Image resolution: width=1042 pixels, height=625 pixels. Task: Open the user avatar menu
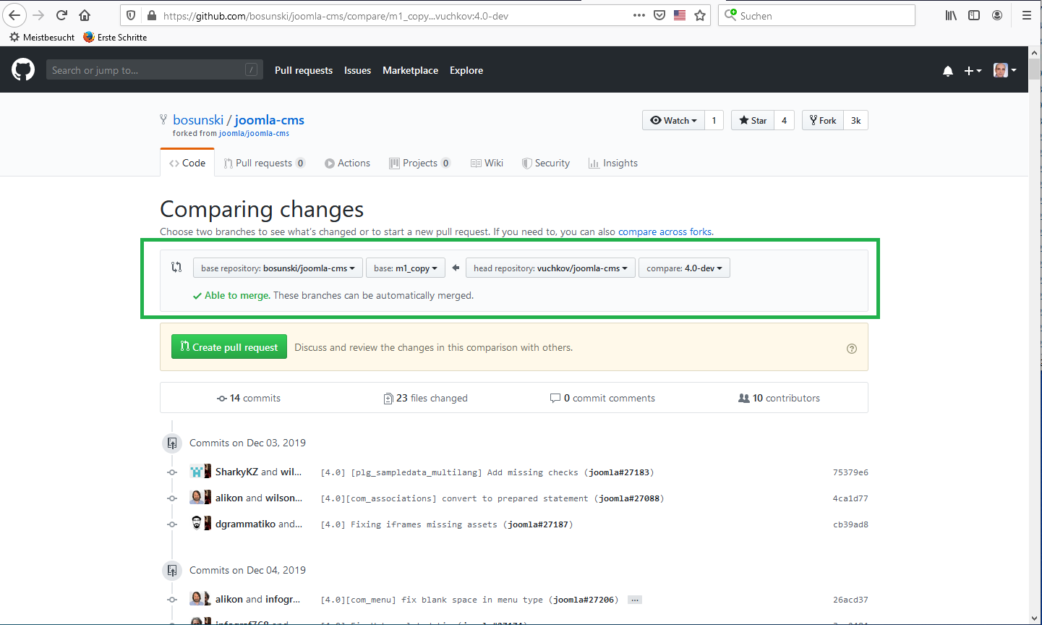(1005, 70)
